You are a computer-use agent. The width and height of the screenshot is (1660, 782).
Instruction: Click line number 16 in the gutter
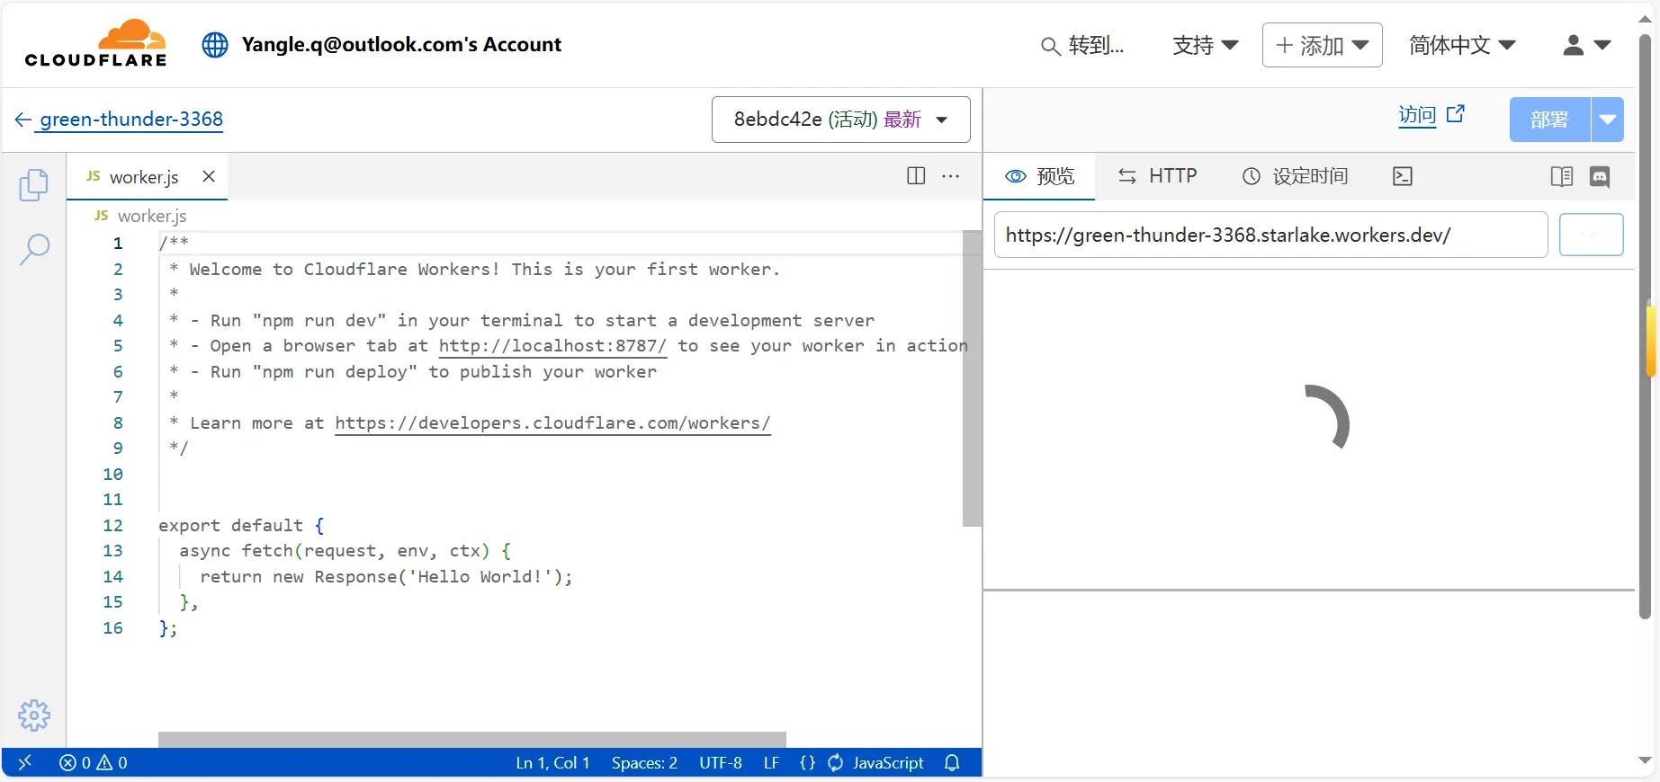click(112, 627)
